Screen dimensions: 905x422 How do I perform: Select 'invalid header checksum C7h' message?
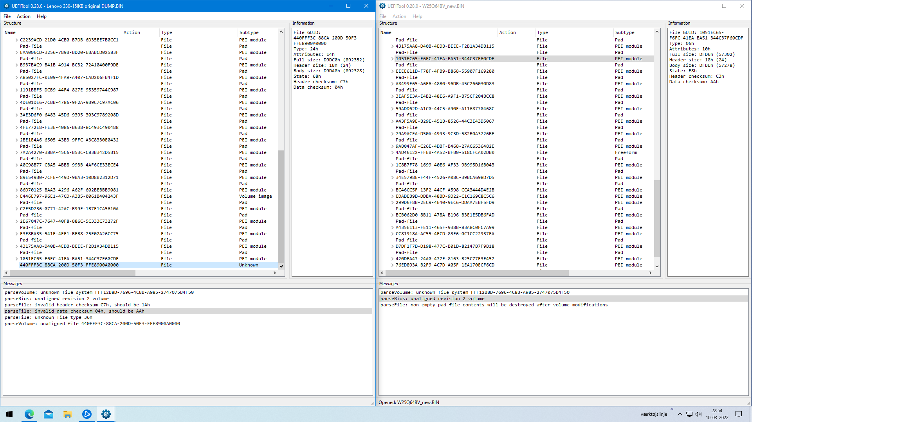point(188,305)
